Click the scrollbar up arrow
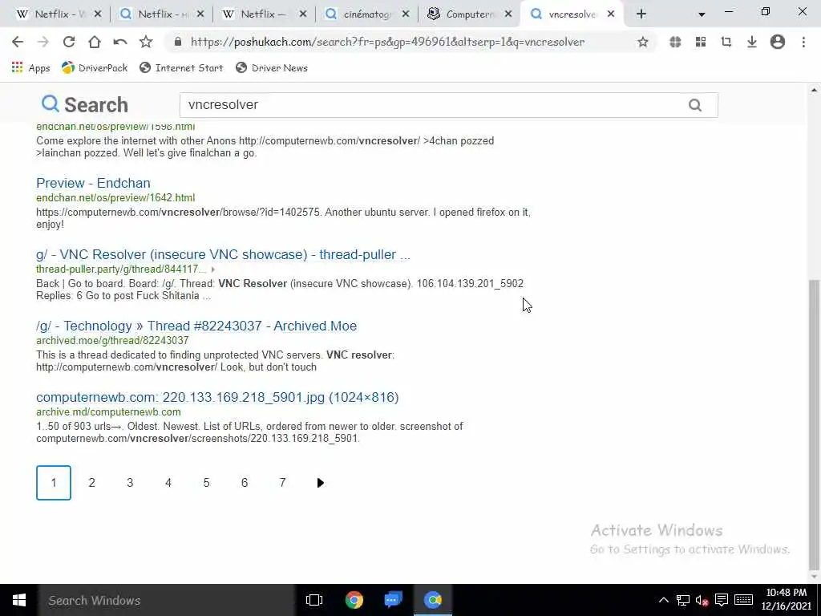This screenshot has width=821, height=616. pos(814,90)
